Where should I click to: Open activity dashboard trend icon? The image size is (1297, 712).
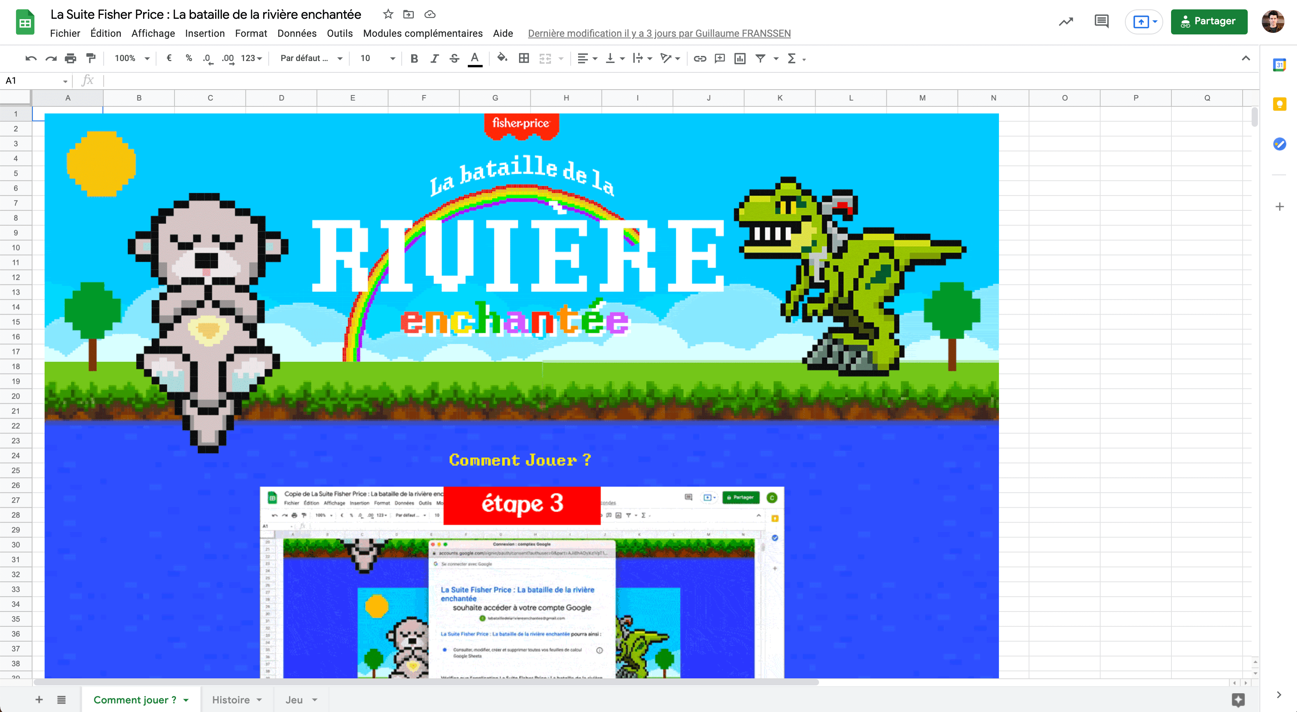(1065, 22)
